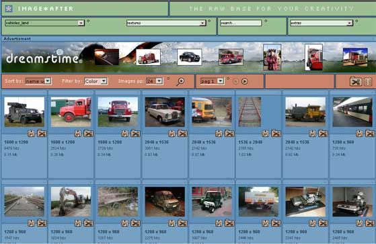Go to the next page arrow button
Image resolution: width=376 pixels, height=244 pixels.
[x=244, y=81]
